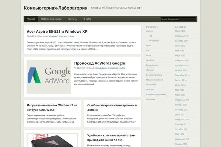221x147 pixels.
Task: Open the Февраль 2013 archive
Action: click(x=182, y=119)
